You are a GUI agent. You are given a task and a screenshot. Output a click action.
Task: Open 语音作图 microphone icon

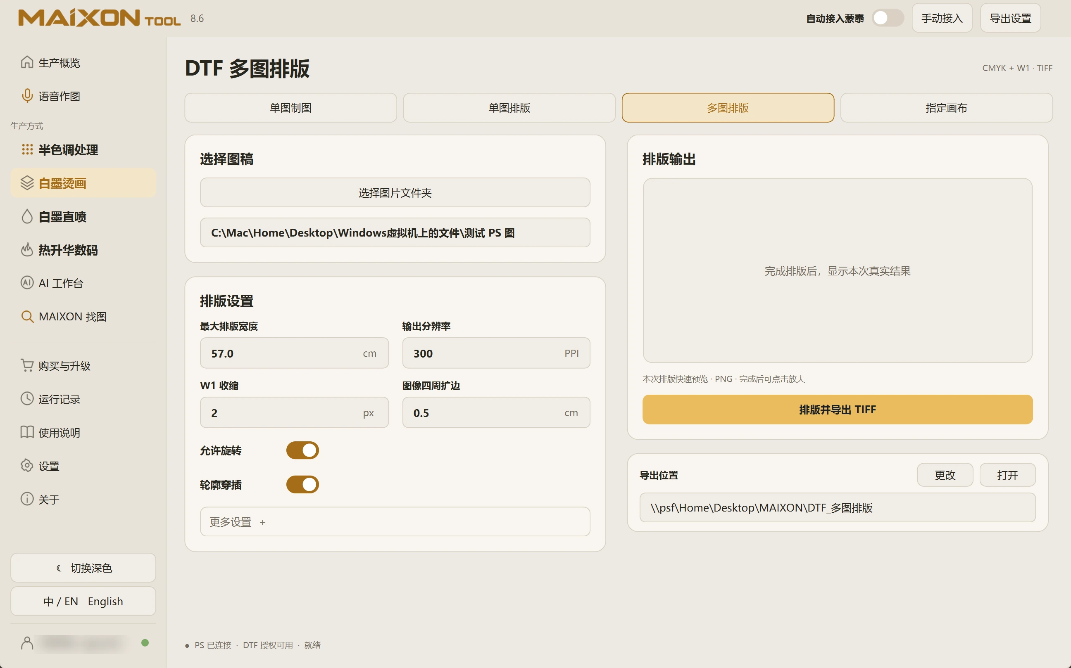tap(27, 96)
